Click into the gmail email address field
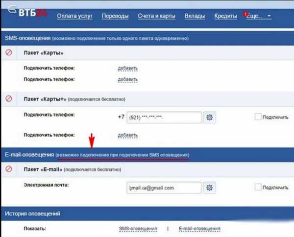Screen dimensions: 294x237 [x=164, y=188]
